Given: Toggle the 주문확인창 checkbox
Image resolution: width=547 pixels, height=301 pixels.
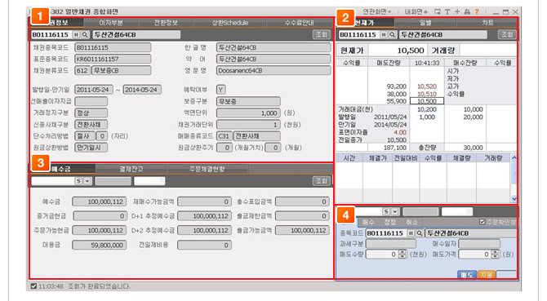Looking at the screenshot, I should (483, 222).
